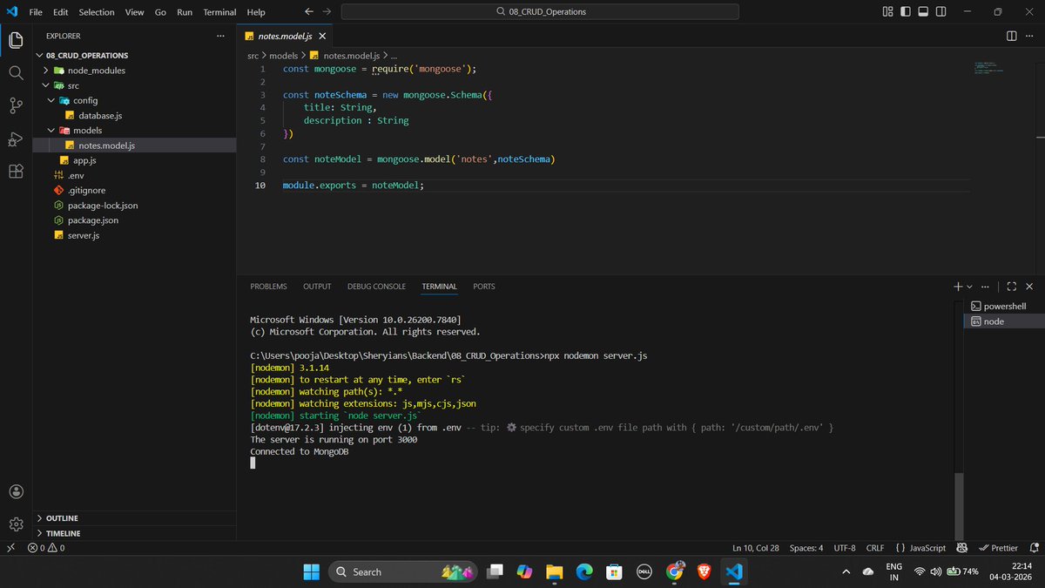Open the Source Control view
This screenshot has height=588, width=1045.
pos(16,106)
